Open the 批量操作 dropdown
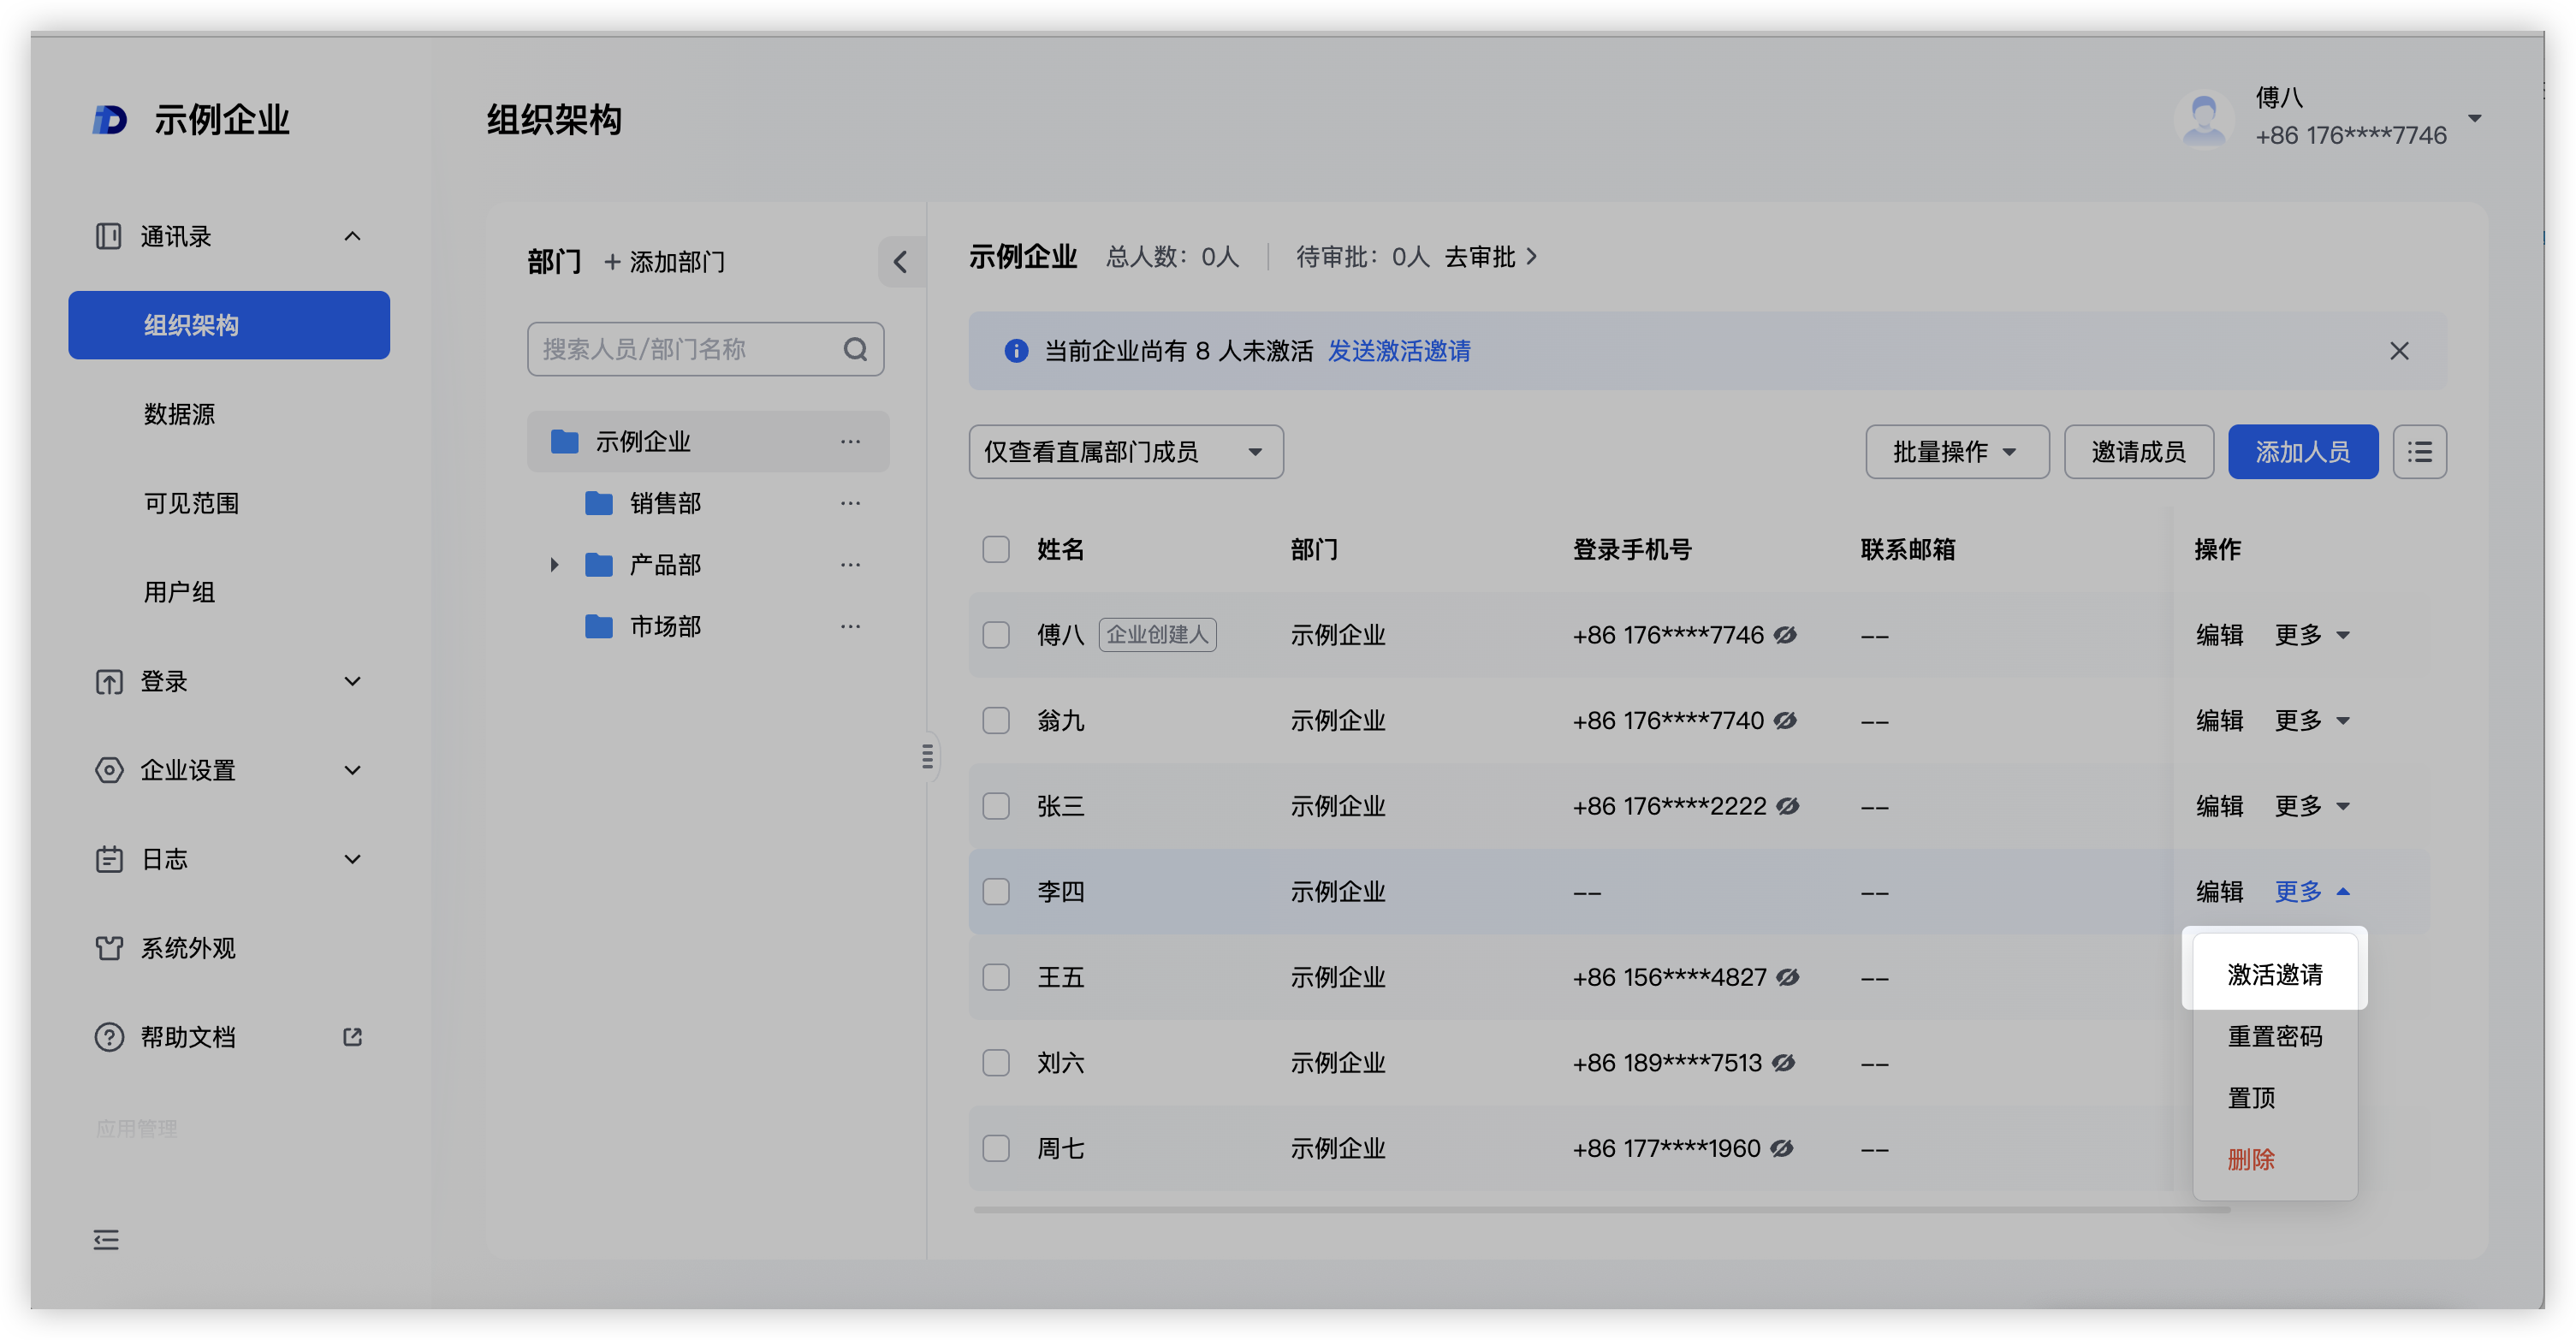Screen dimensions: 2576x1340 (x=1956, y=452)
